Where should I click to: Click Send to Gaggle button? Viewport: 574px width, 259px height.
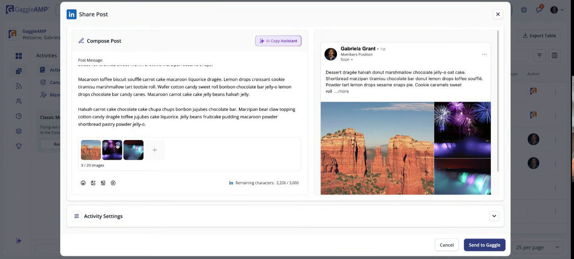(x=484, y=245)
